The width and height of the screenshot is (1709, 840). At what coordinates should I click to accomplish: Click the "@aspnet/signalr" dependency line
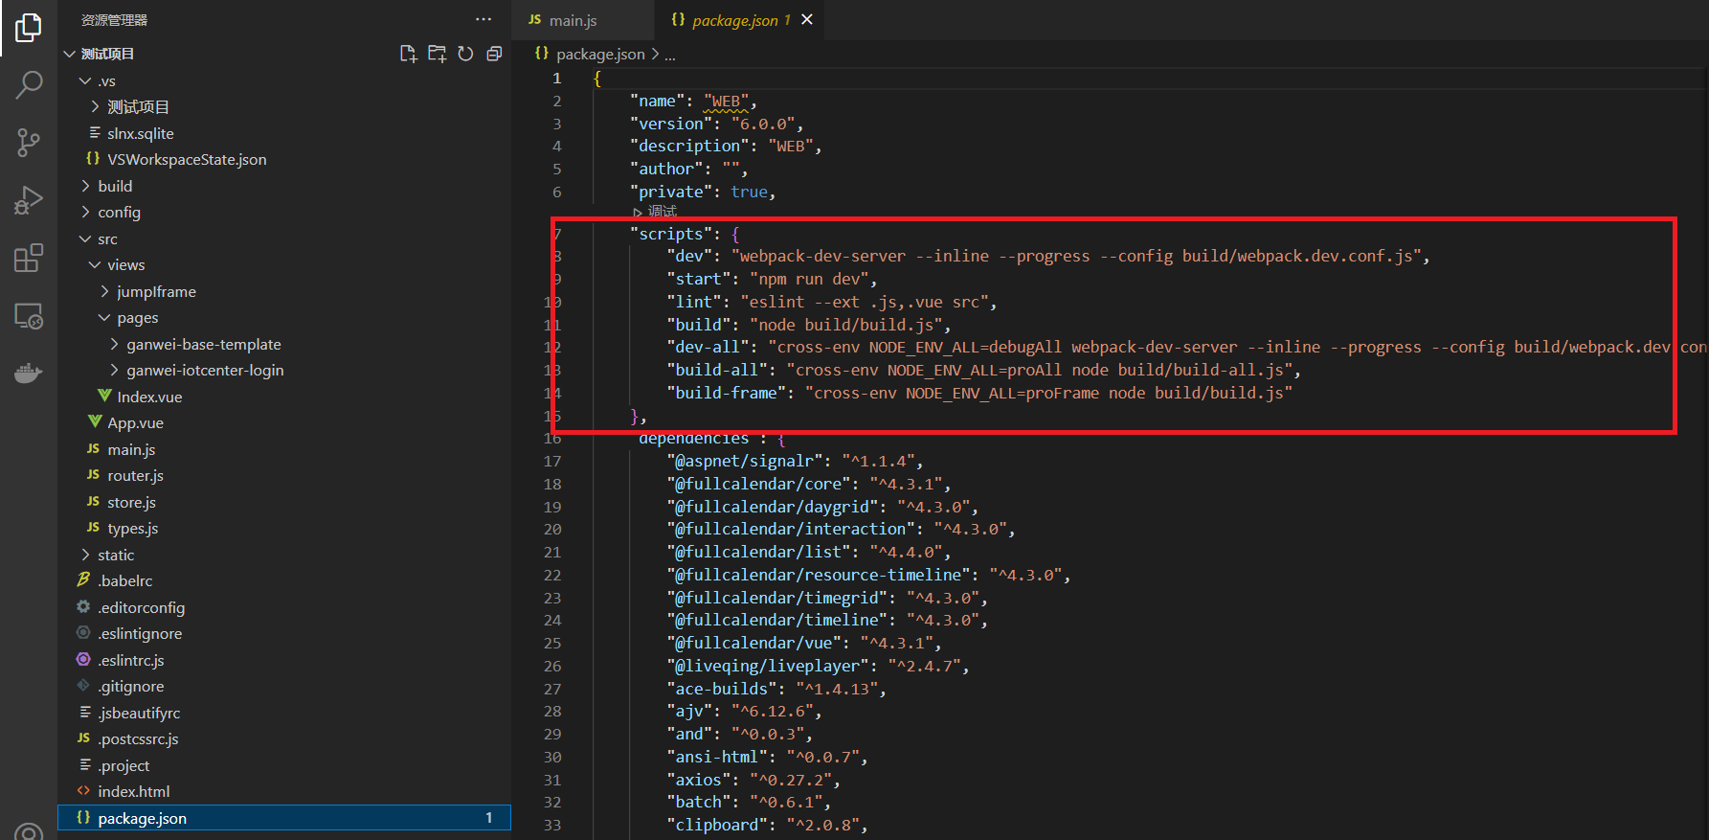coord(795,461)
